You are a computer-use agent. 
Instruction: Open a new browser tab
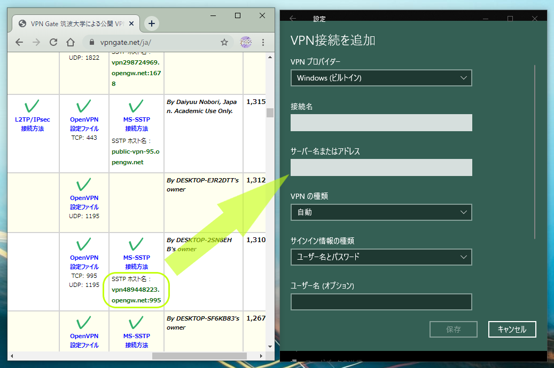(152, 23)
